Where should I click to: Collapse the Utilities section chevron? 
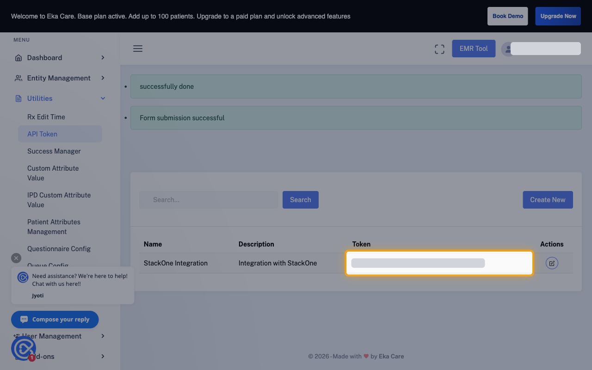coord(103,99)
